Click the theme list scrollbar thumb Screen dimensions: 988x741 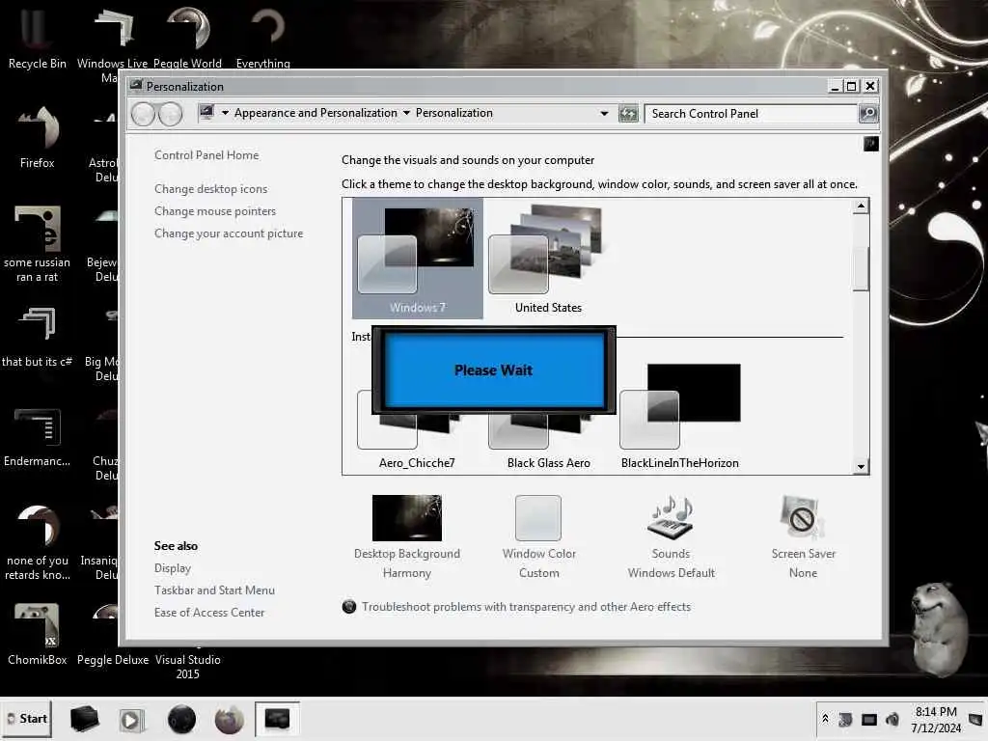click(x=861, y=268)
